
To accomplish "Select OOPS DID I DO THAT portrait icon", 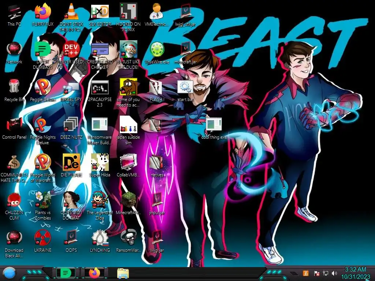I will point(71,200).
